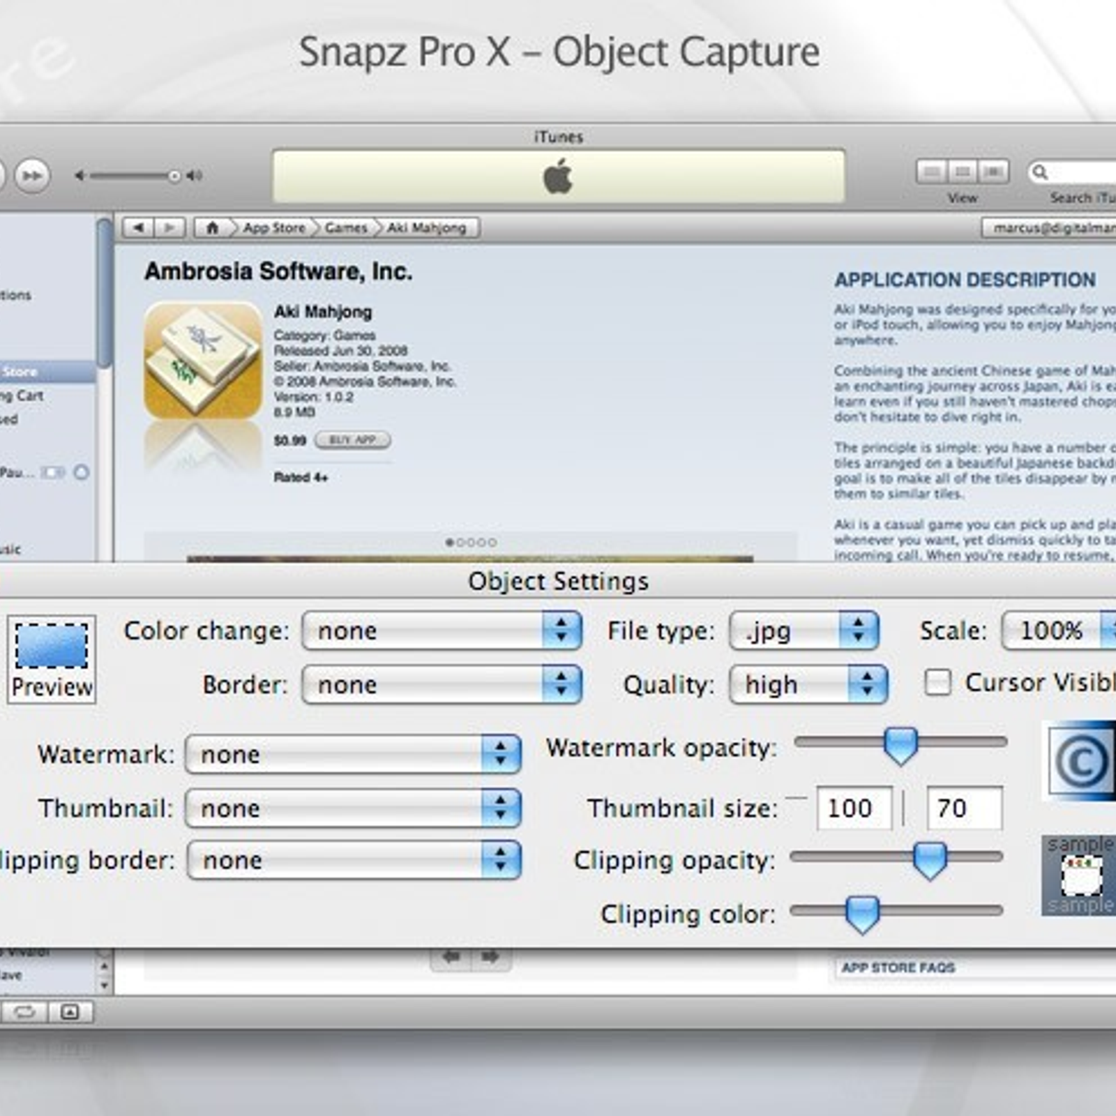The width and height of the screenshot is (1116, 1116).
Task: Switch to list view in iTunes
Action: [931, 172]
